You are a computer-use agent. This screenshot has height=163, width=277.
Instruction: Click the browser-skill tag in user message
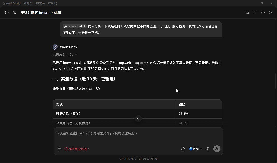[x=75, y=26]
